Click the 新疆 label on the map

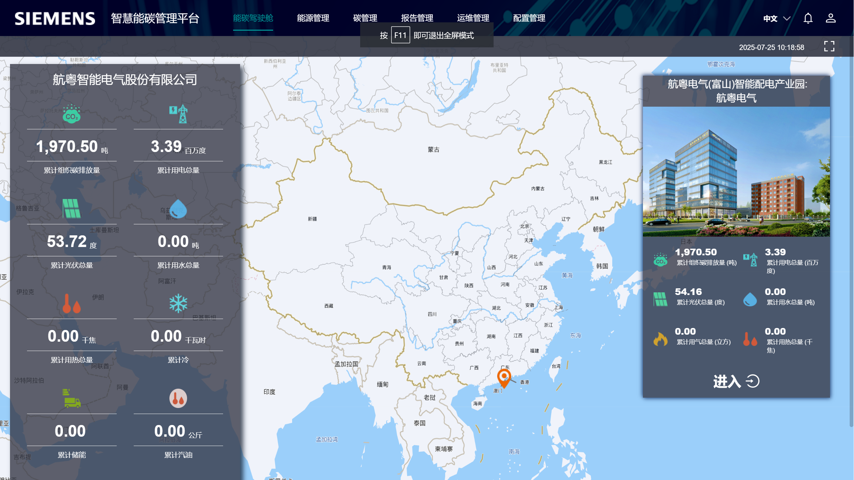click(x=312, y=219)
